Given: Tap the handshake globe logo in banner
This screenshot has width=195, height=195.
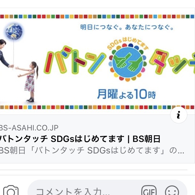Looking at the screenshot, I should tap(128, 62).
